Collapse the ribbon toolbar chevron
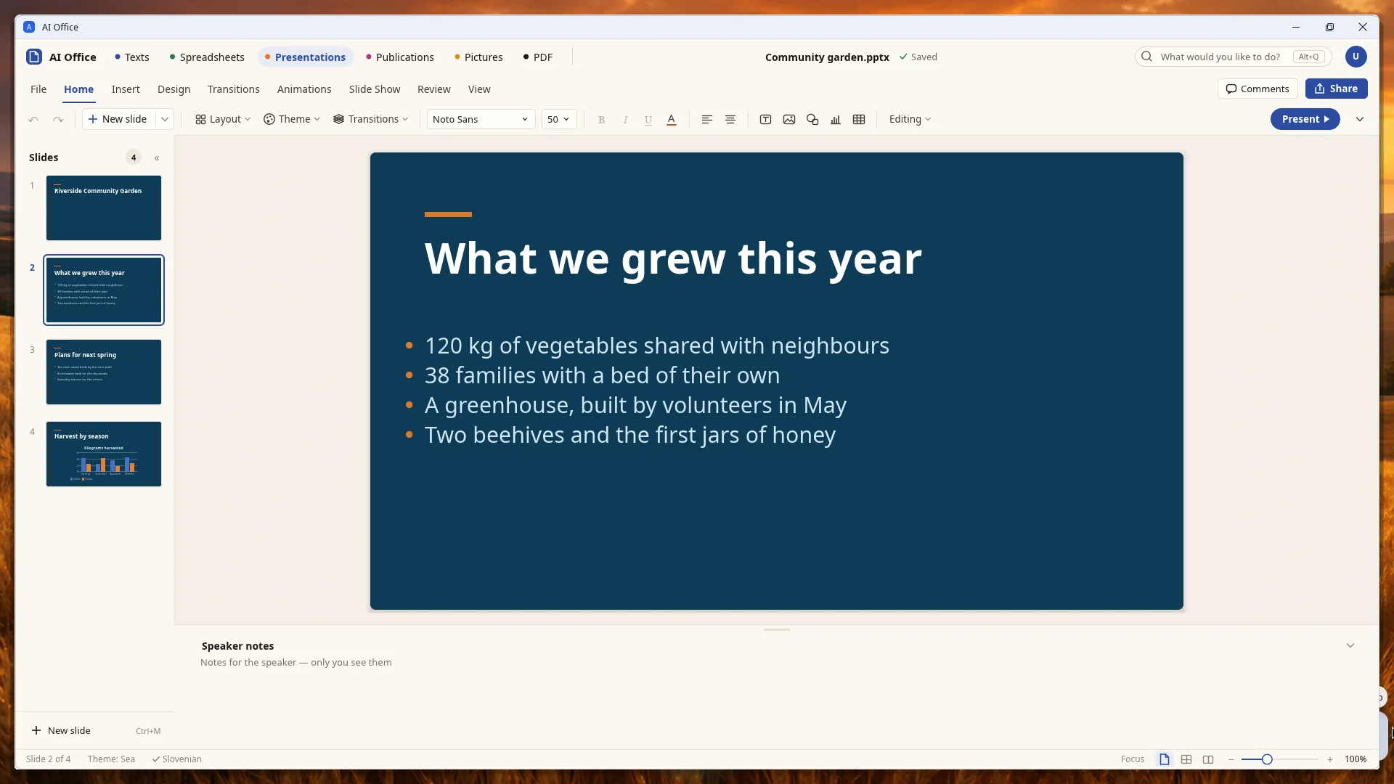The width and height of the screenshot is (1394, 784). [x=1360, y=120]
